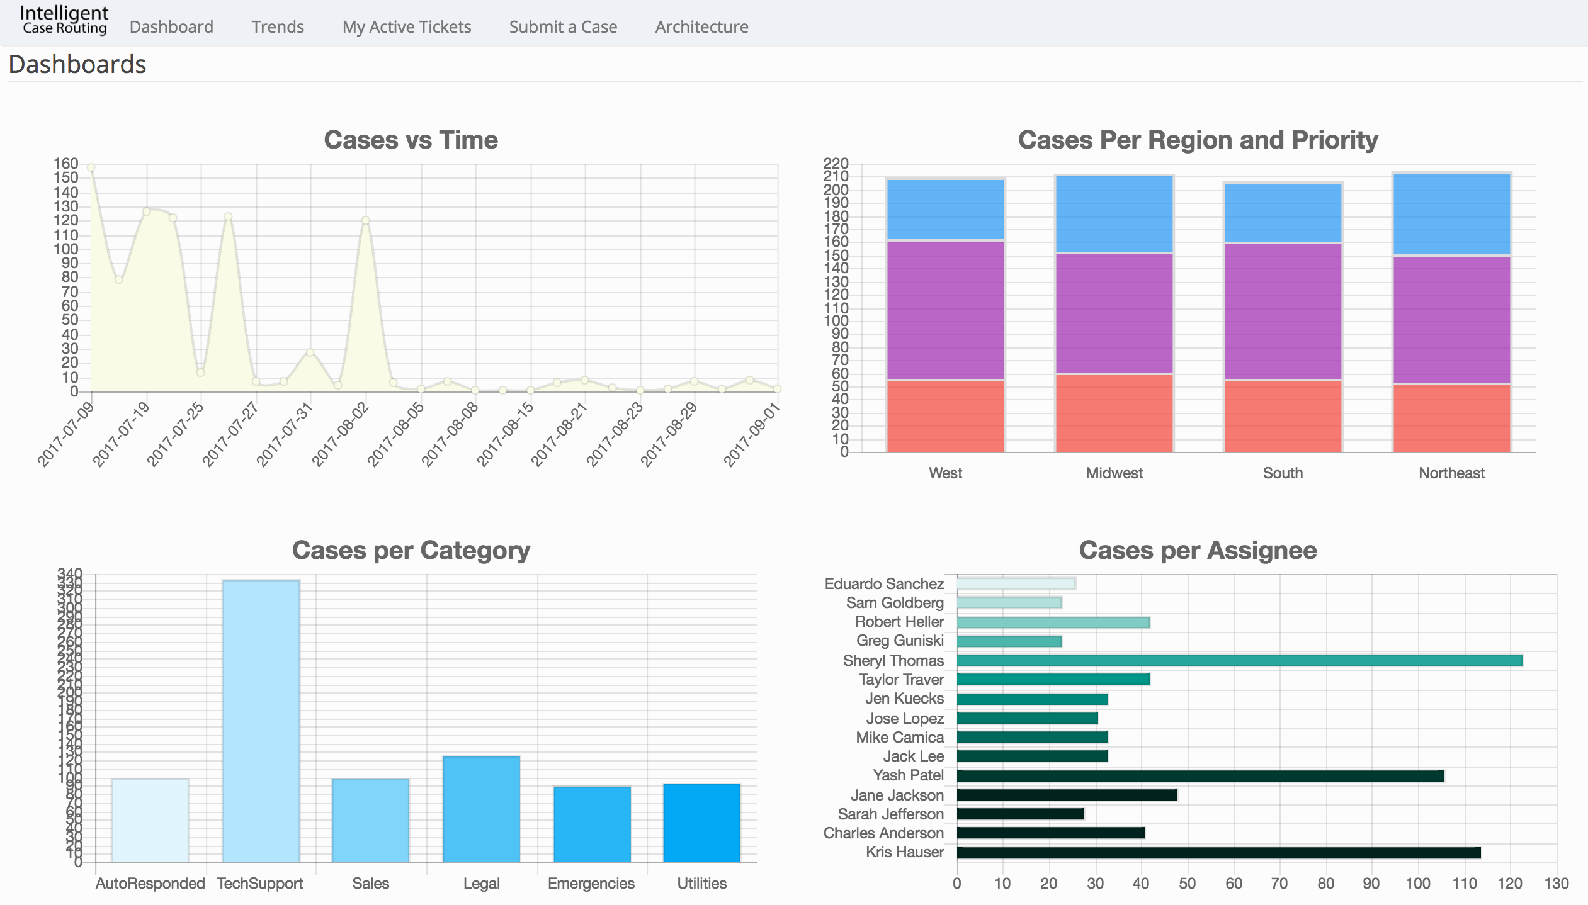The image size is (1588, 905).
Task: Click Taylor Traver's assignee bar
Action: click(x=1053, y=679)
